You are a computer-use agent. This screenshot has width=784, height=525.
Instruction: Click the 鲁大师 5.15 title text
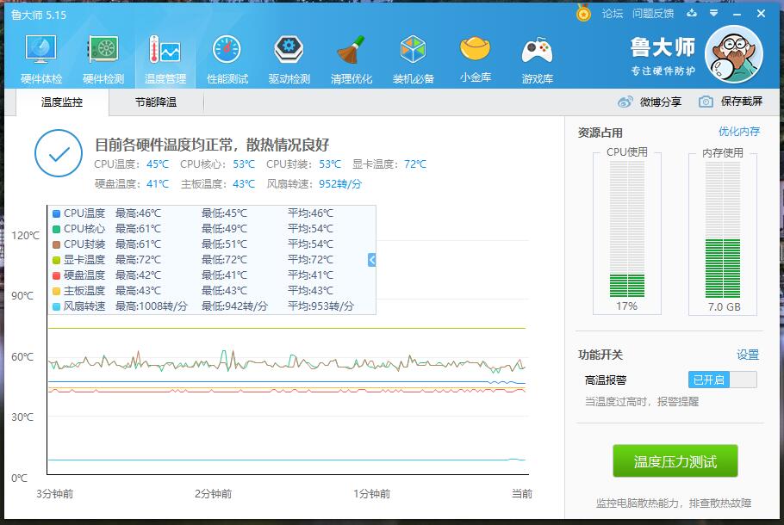click(x=39, y=15)
